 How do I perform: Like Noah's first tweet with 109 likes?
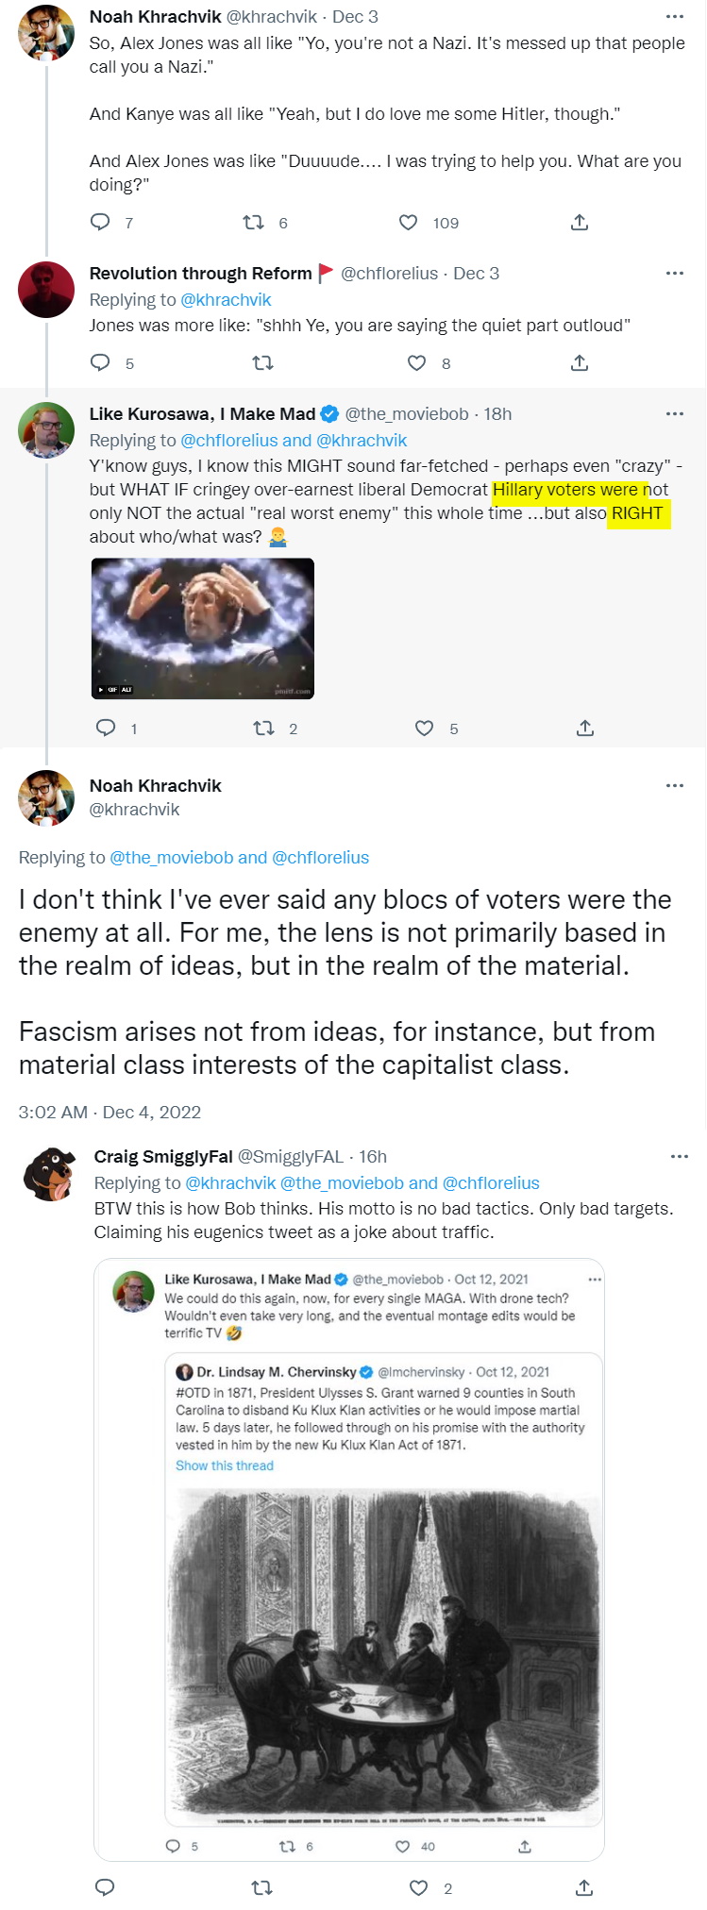pyautogui.click(x=409, y=223)
